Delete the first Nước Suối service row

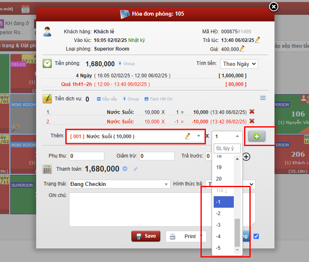[x=252, y=112]
